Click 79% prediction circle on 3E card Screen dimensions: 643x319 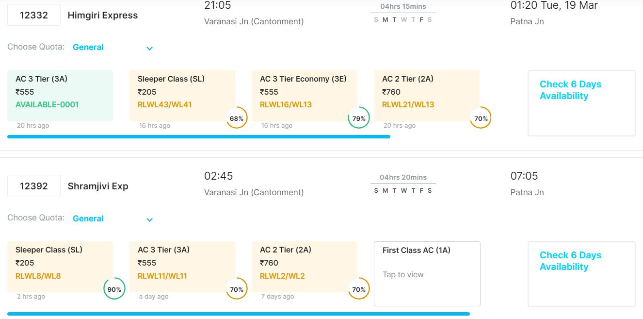pos(359,118)
